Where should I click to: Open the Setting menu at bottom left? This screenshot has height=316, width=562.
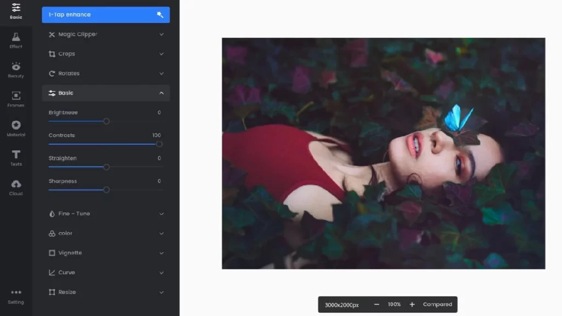tap(16, 296)
